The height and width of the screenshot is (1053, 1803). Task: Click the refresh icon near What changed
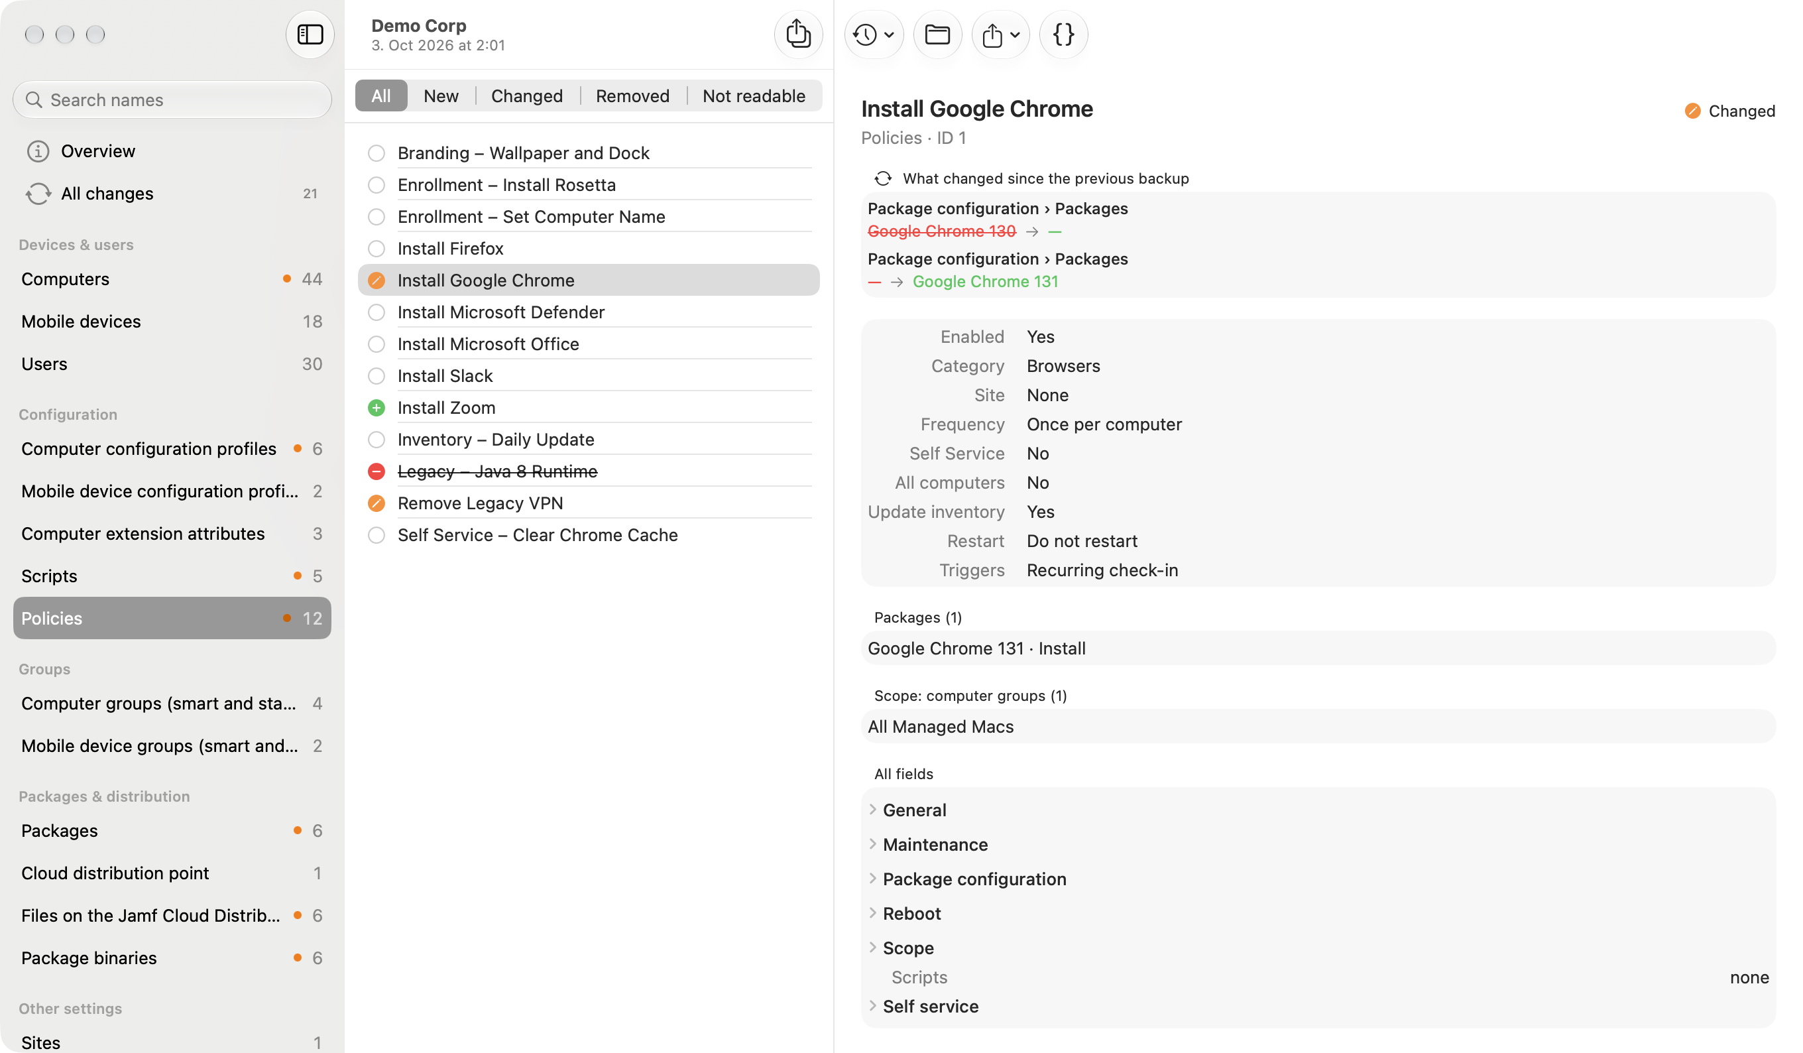point(883,178)
